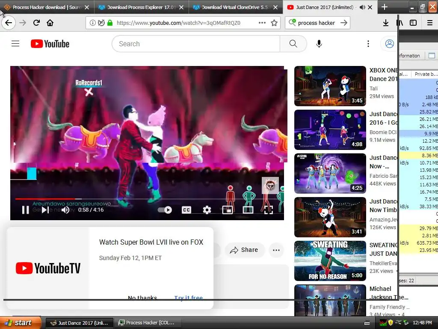Viewport: 438px width, 329px height.
Task: Open page actions three-dot menu in address bar
Action: coord(262,23)
